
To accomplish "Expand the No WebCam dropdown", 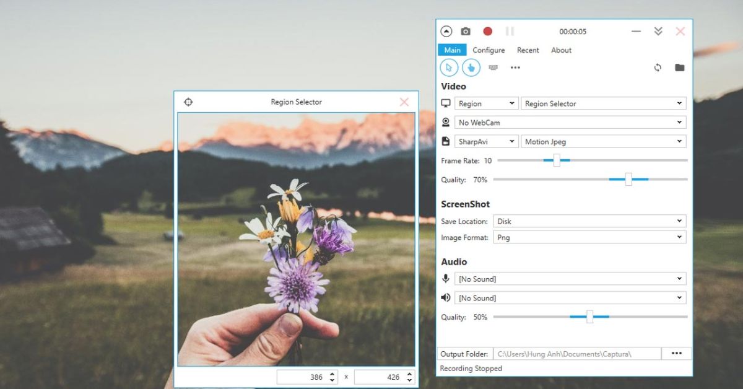I will [570, 123].
